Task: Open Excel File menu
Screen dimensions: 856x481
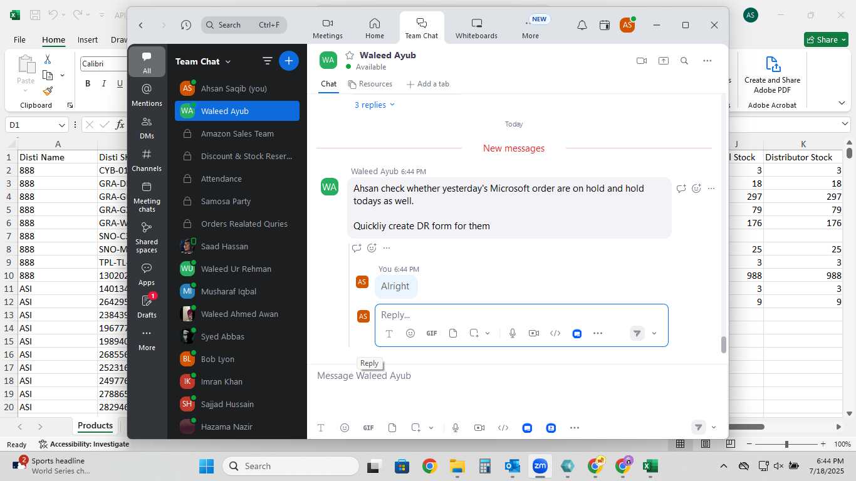Action: tap(19, 39)
